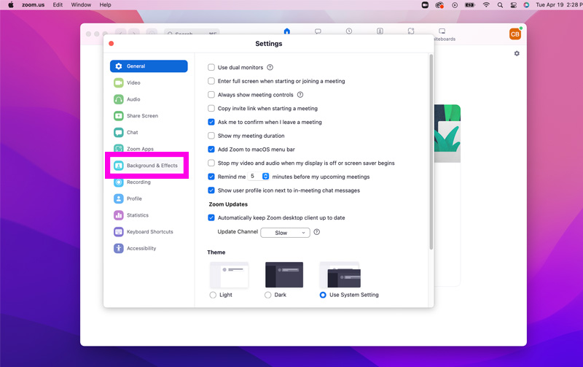583x367 pixels.
Task: Toggle Always show meeting controls
Action: point(211,95)
